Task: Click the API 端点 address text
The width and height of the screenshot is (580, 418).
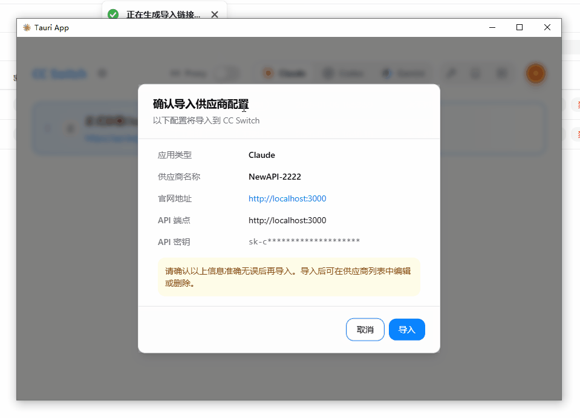Action: pyautogui.click(x=287, y=220)
